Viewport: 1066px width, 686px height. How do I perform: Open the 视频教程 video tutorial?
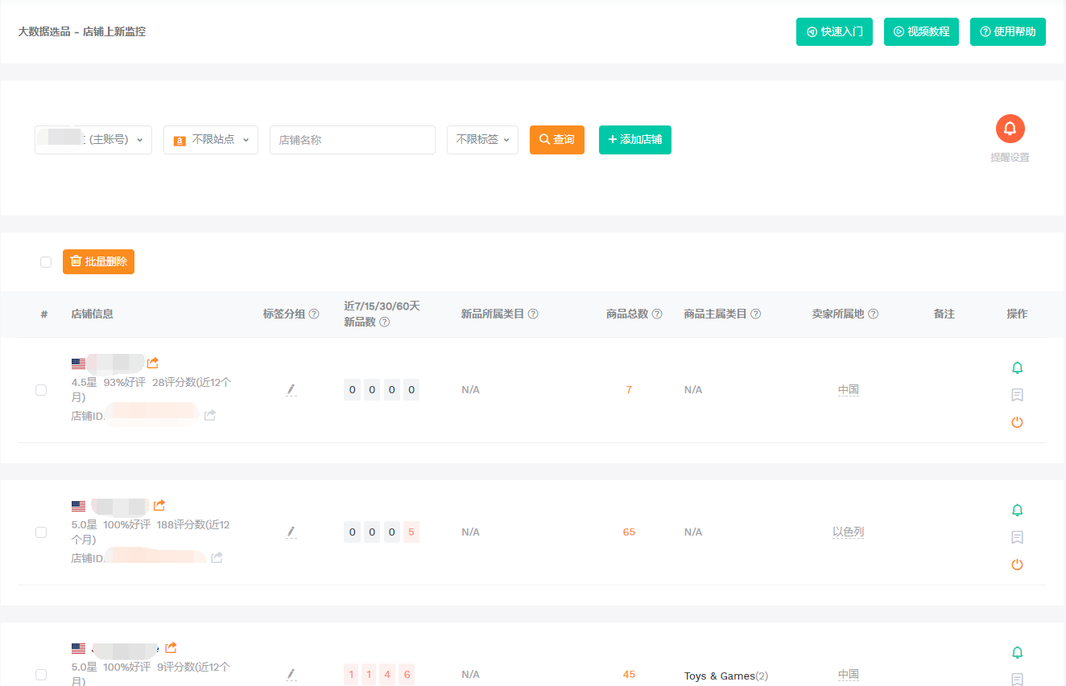click(x=921, y=32)
